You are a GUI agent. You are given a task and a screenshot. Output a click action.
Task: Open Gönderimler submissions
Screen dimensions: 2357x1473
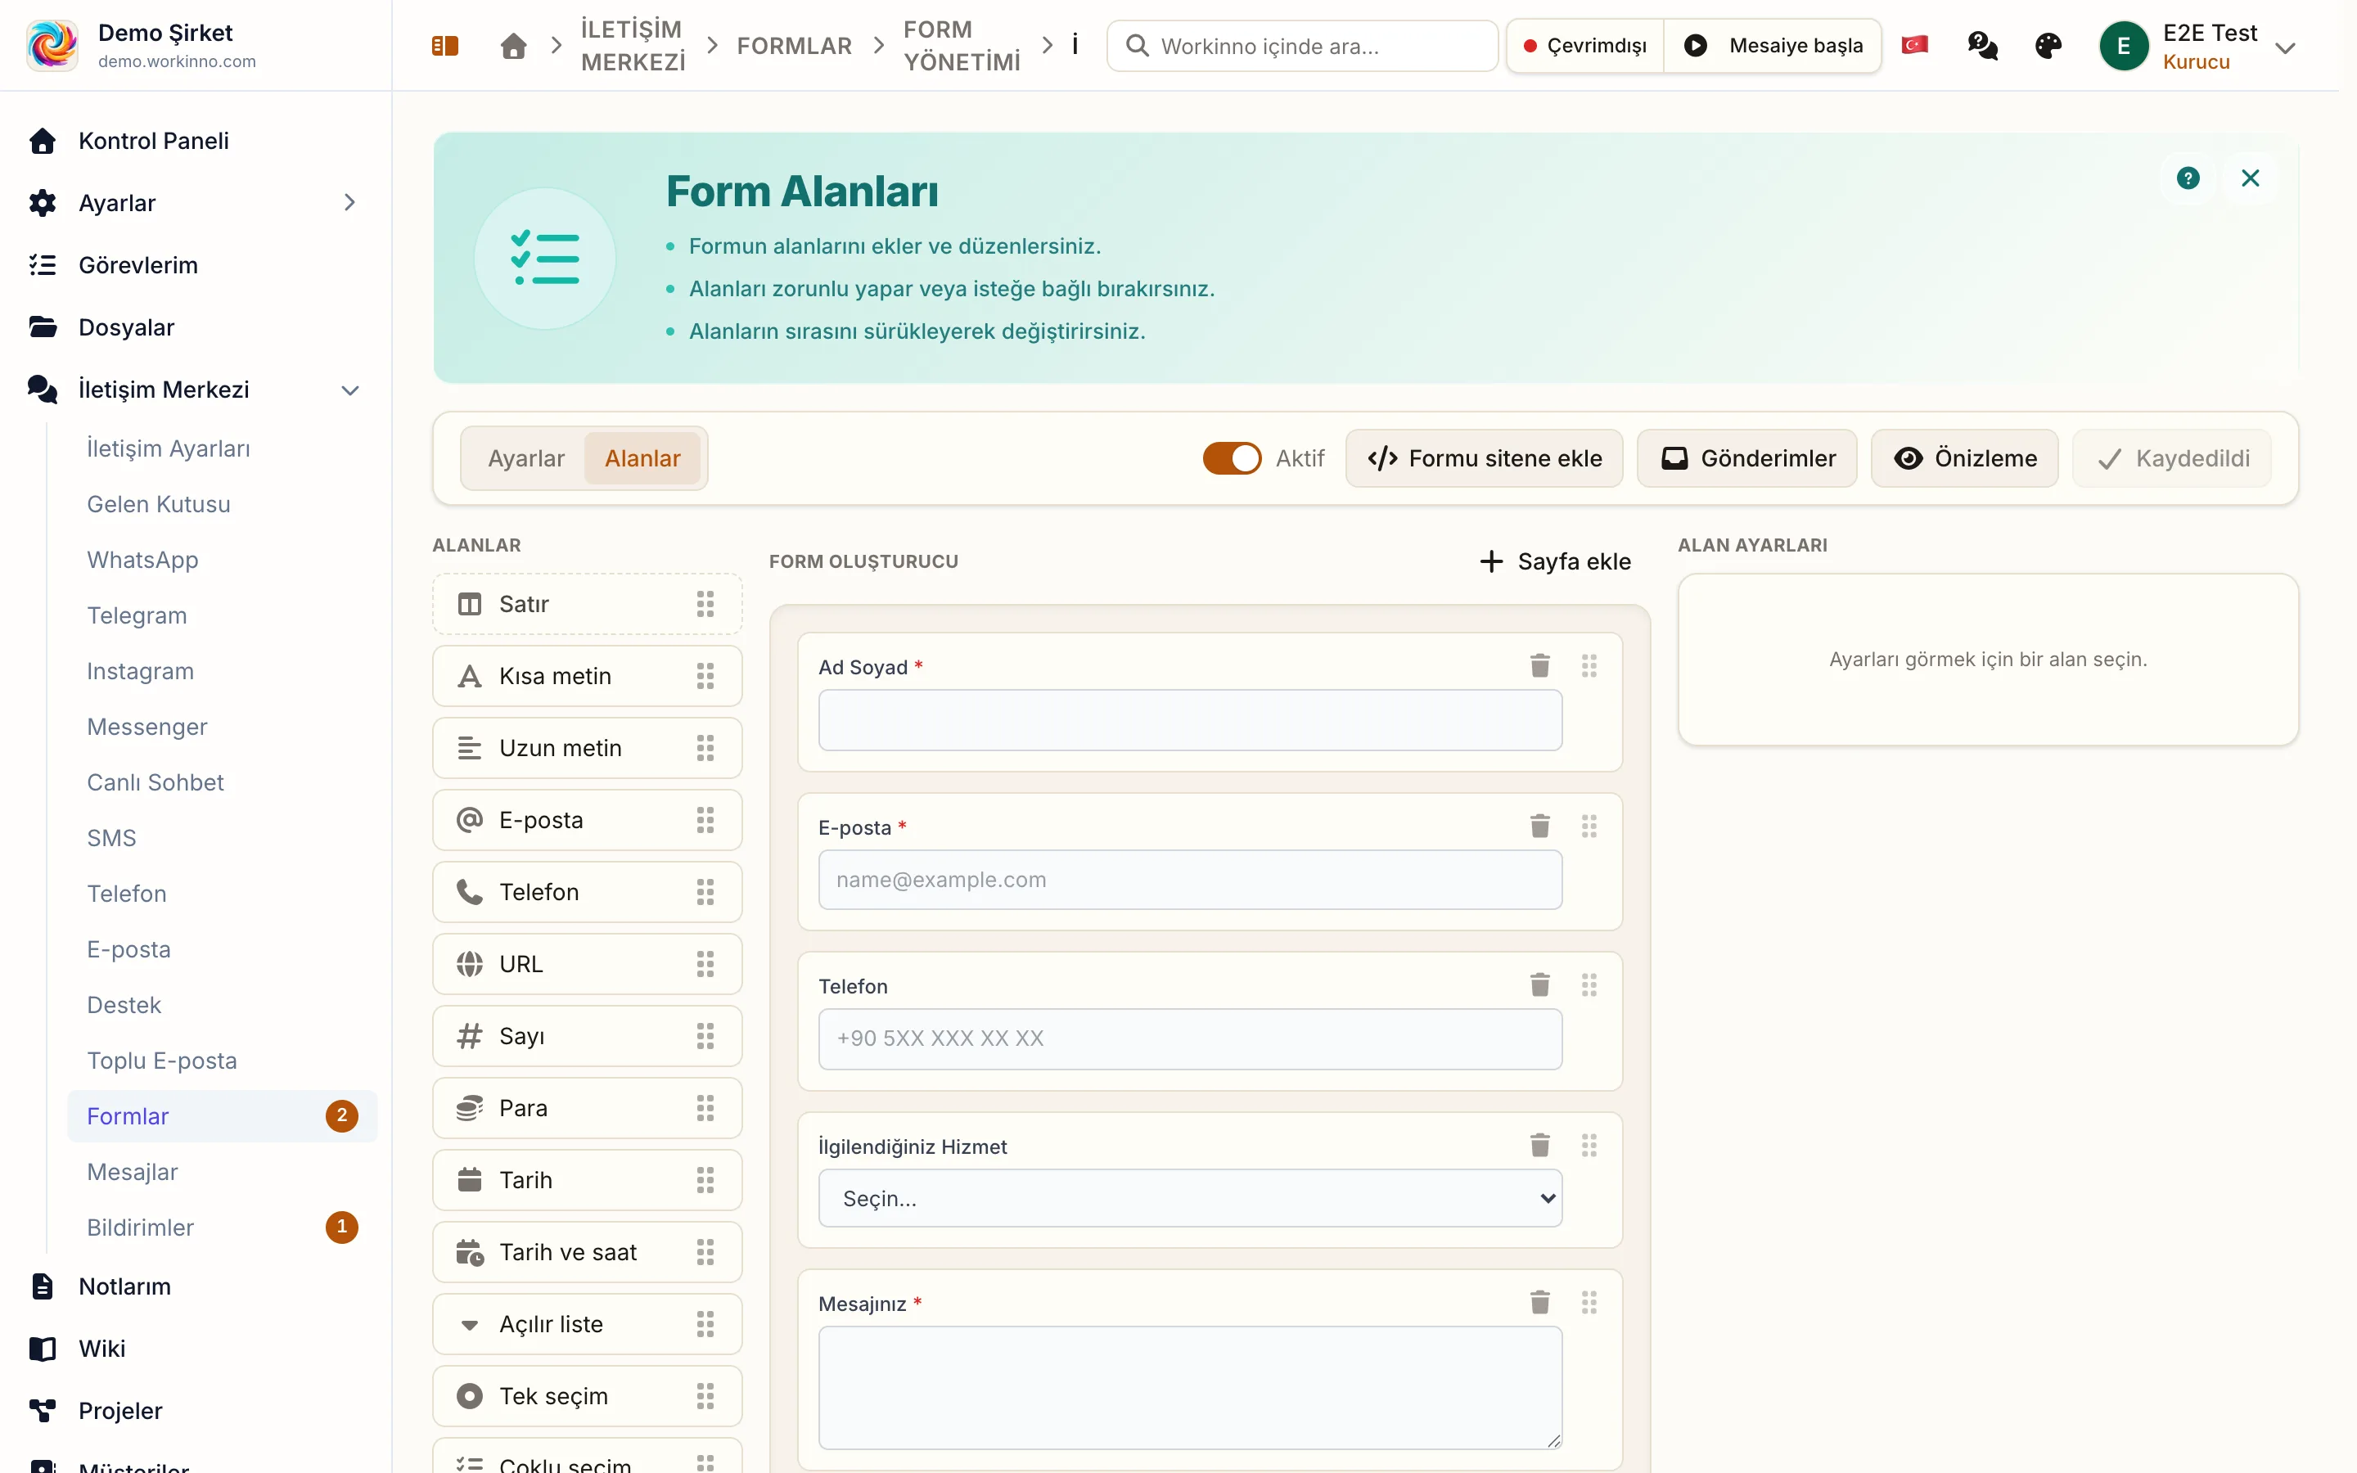[x=1747, y=459]
